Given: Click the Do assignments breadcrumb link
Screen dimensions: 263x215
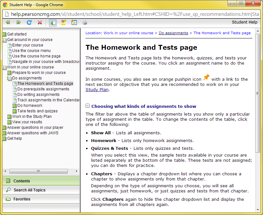Looking at the screenshot, I should coord(173,33).
